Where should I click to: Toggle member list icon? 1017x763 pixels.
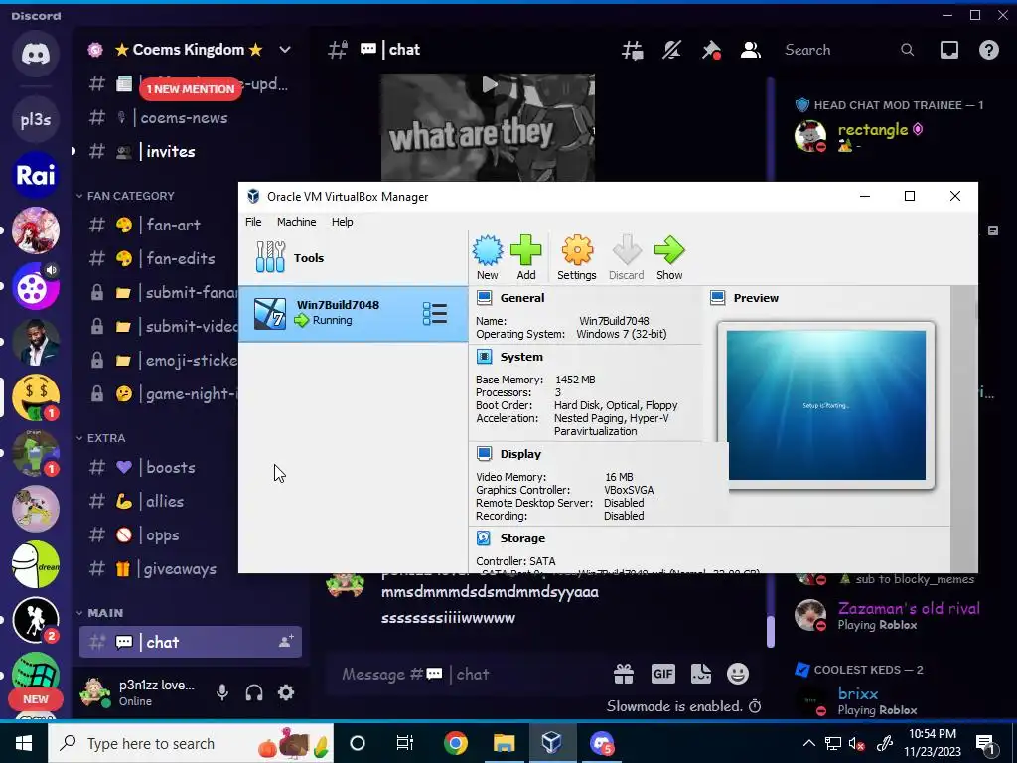click(x=751, y=50)
